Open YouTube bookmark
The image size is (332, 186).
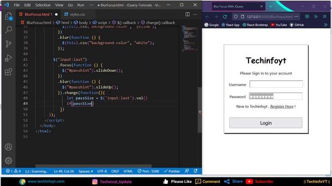pyautogui.click(x=279, y=25)
